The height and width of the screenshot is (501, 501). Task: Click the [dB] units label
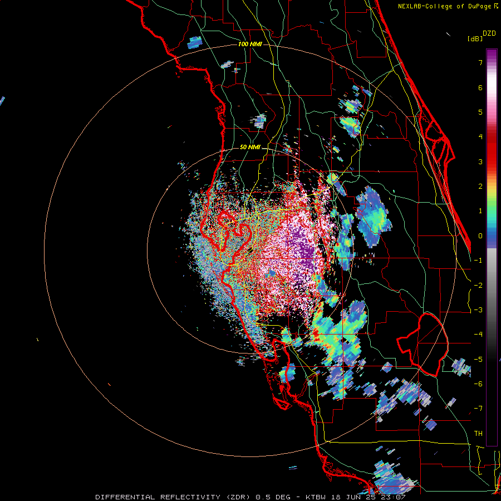click(475, 38)
